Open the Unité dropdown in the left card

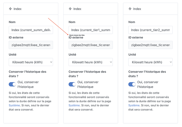[x=31, y=62]
